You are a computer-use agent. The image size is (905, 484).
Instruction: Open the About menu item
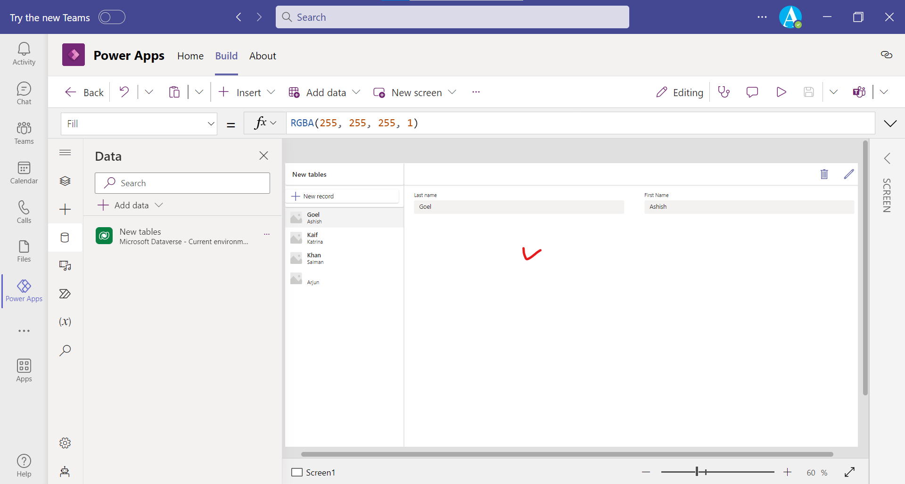point(263,56)
